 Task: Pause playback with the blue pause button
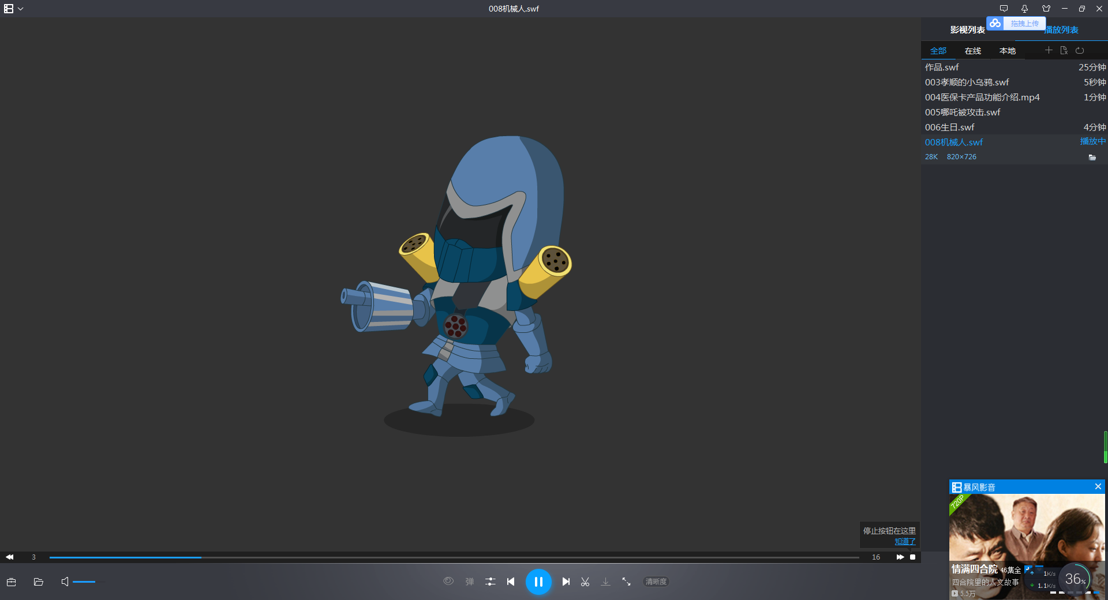pos(538,582)
